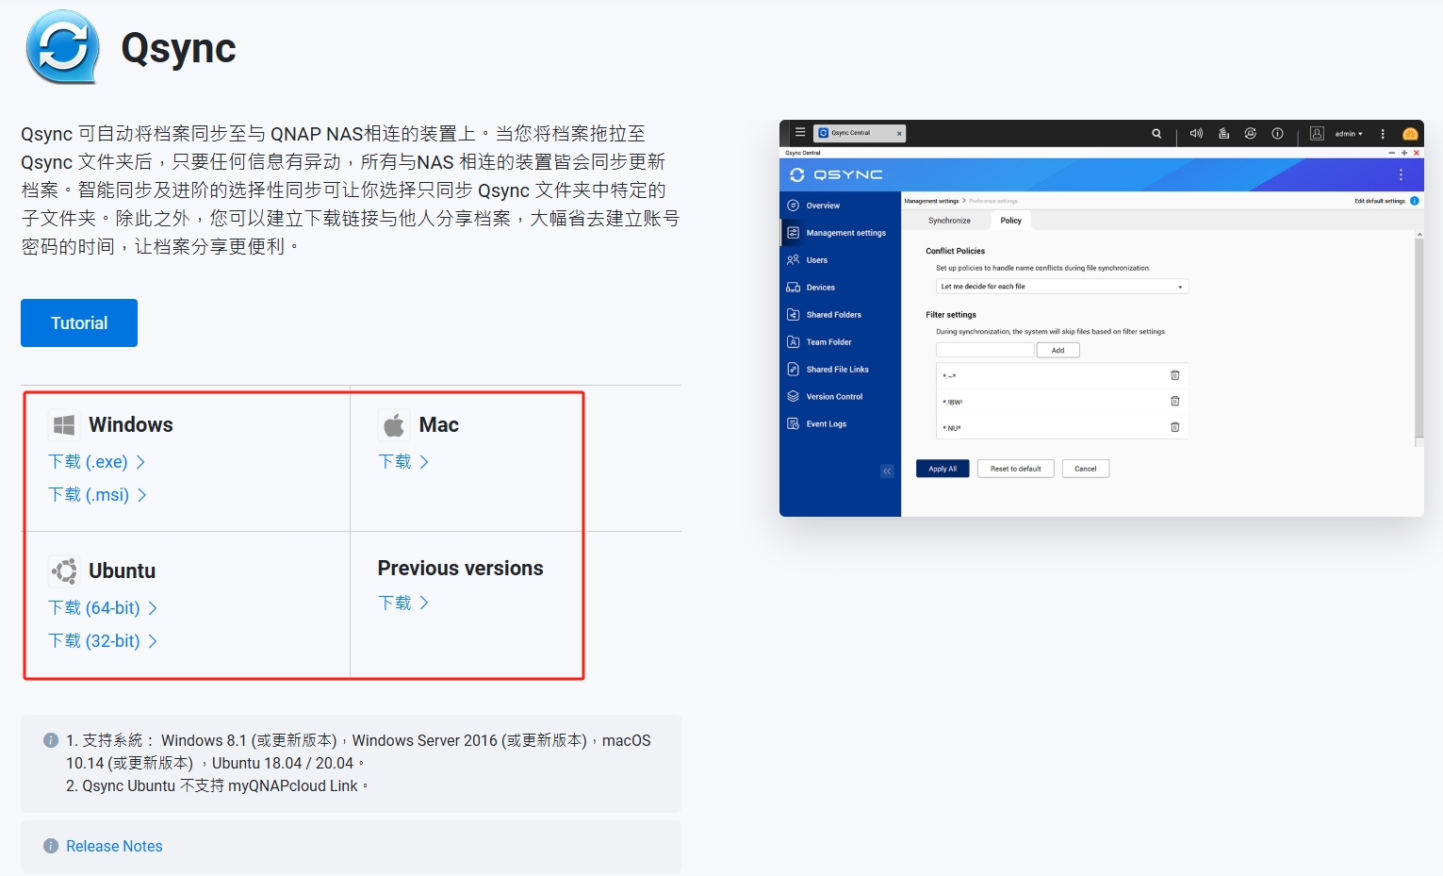The height and width of the screenshot is (876, 1443).
Task: Click the search magnifier icon in screenshot
Action: [x=1156, y=134]
